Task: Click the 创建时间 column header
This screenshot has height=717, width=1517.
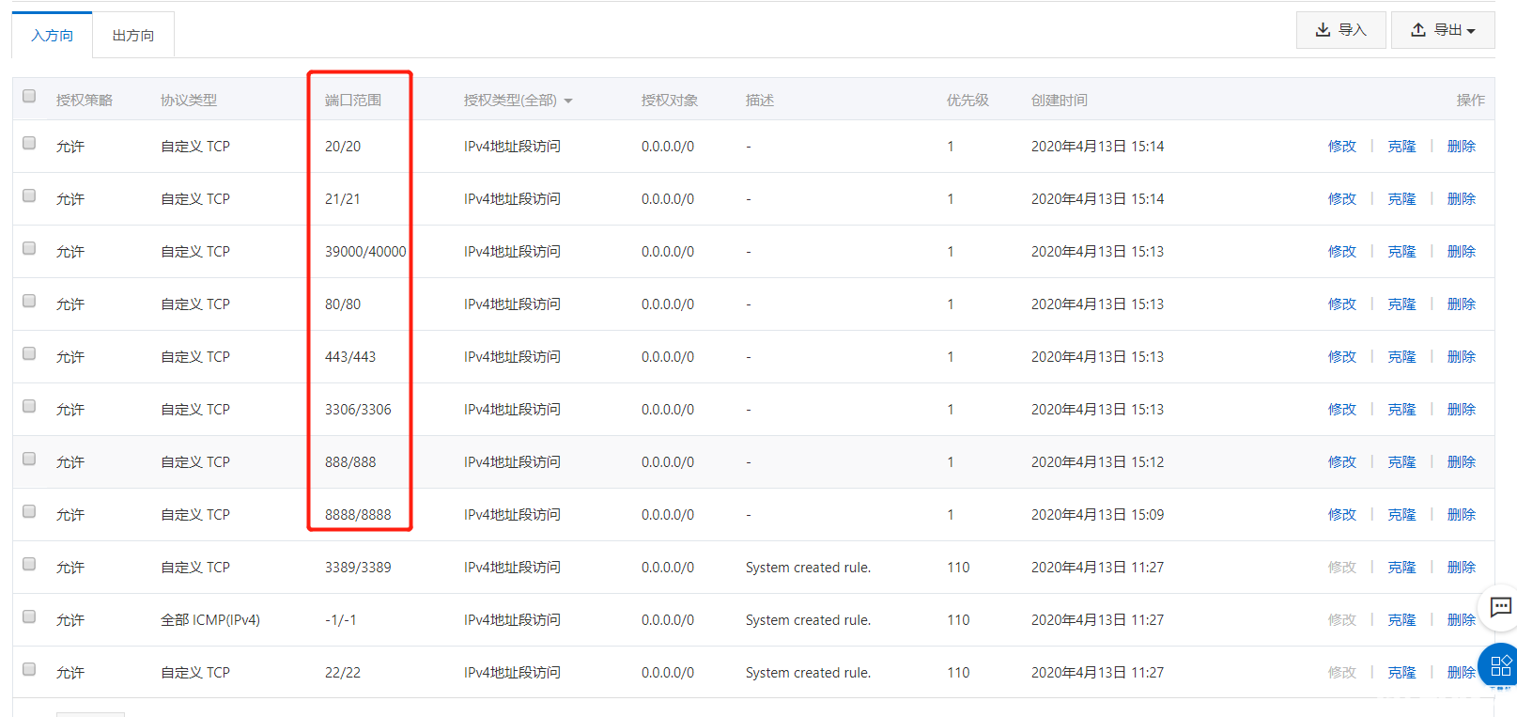Action: (x=1060, y=100)
